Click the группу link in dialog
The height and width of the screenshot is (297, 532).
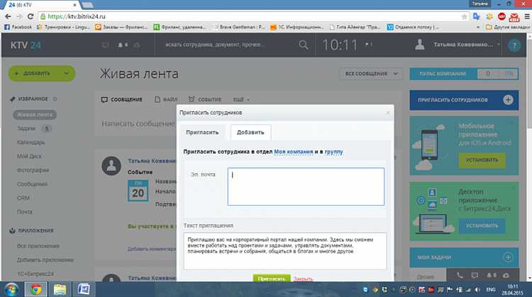[333, 151]
